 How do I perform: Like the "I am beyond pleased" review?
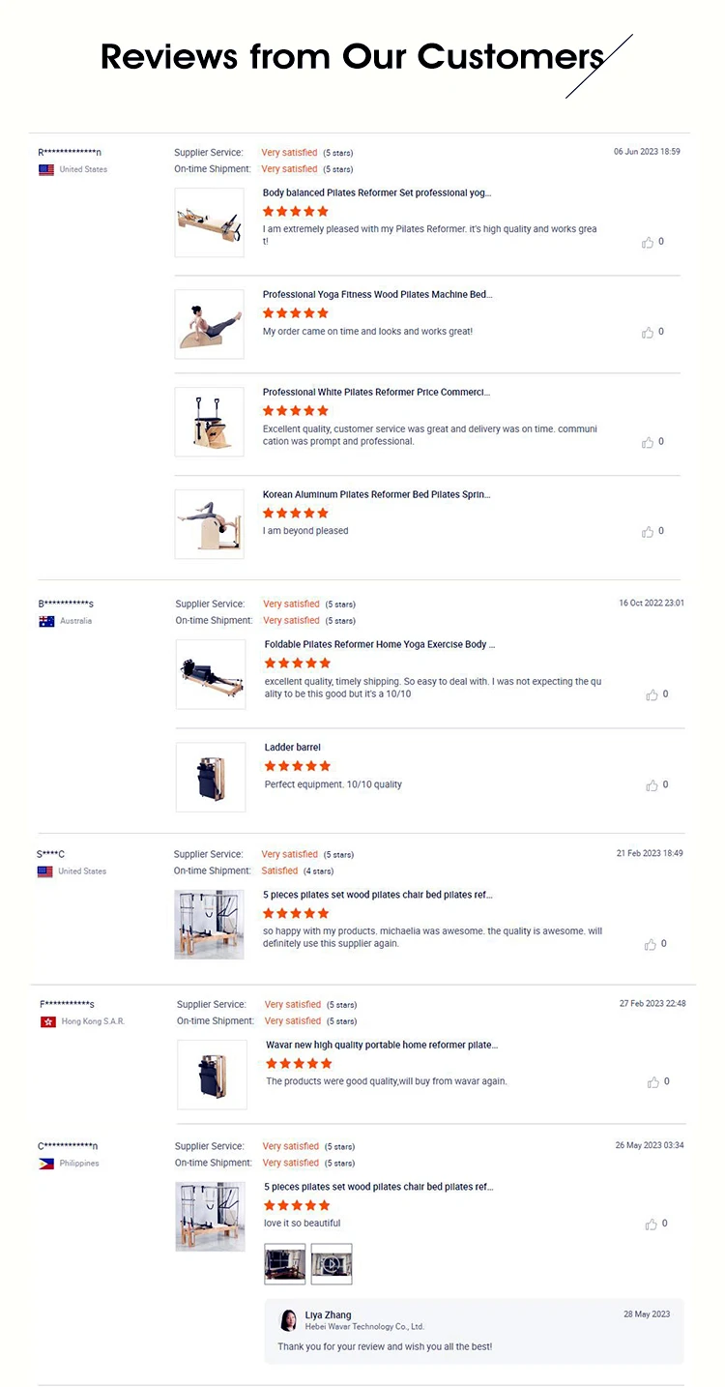[x=648, y=532]
